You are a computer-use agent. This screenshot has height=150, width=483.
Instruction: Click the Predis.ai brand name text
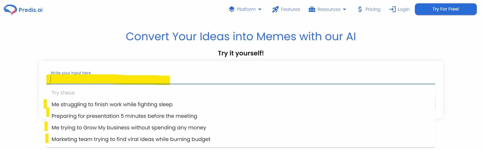(x=31, y=10)
